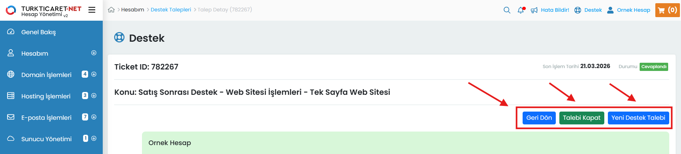681x154 pixels.
Task: Open the search magnifier icon
Action: pos(507,10)
